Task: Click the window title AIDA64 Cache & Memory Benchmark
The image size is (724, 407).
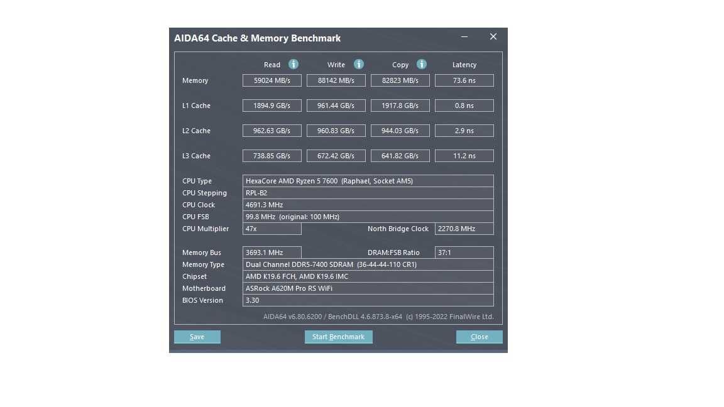Action: click(x=257, y=38)
